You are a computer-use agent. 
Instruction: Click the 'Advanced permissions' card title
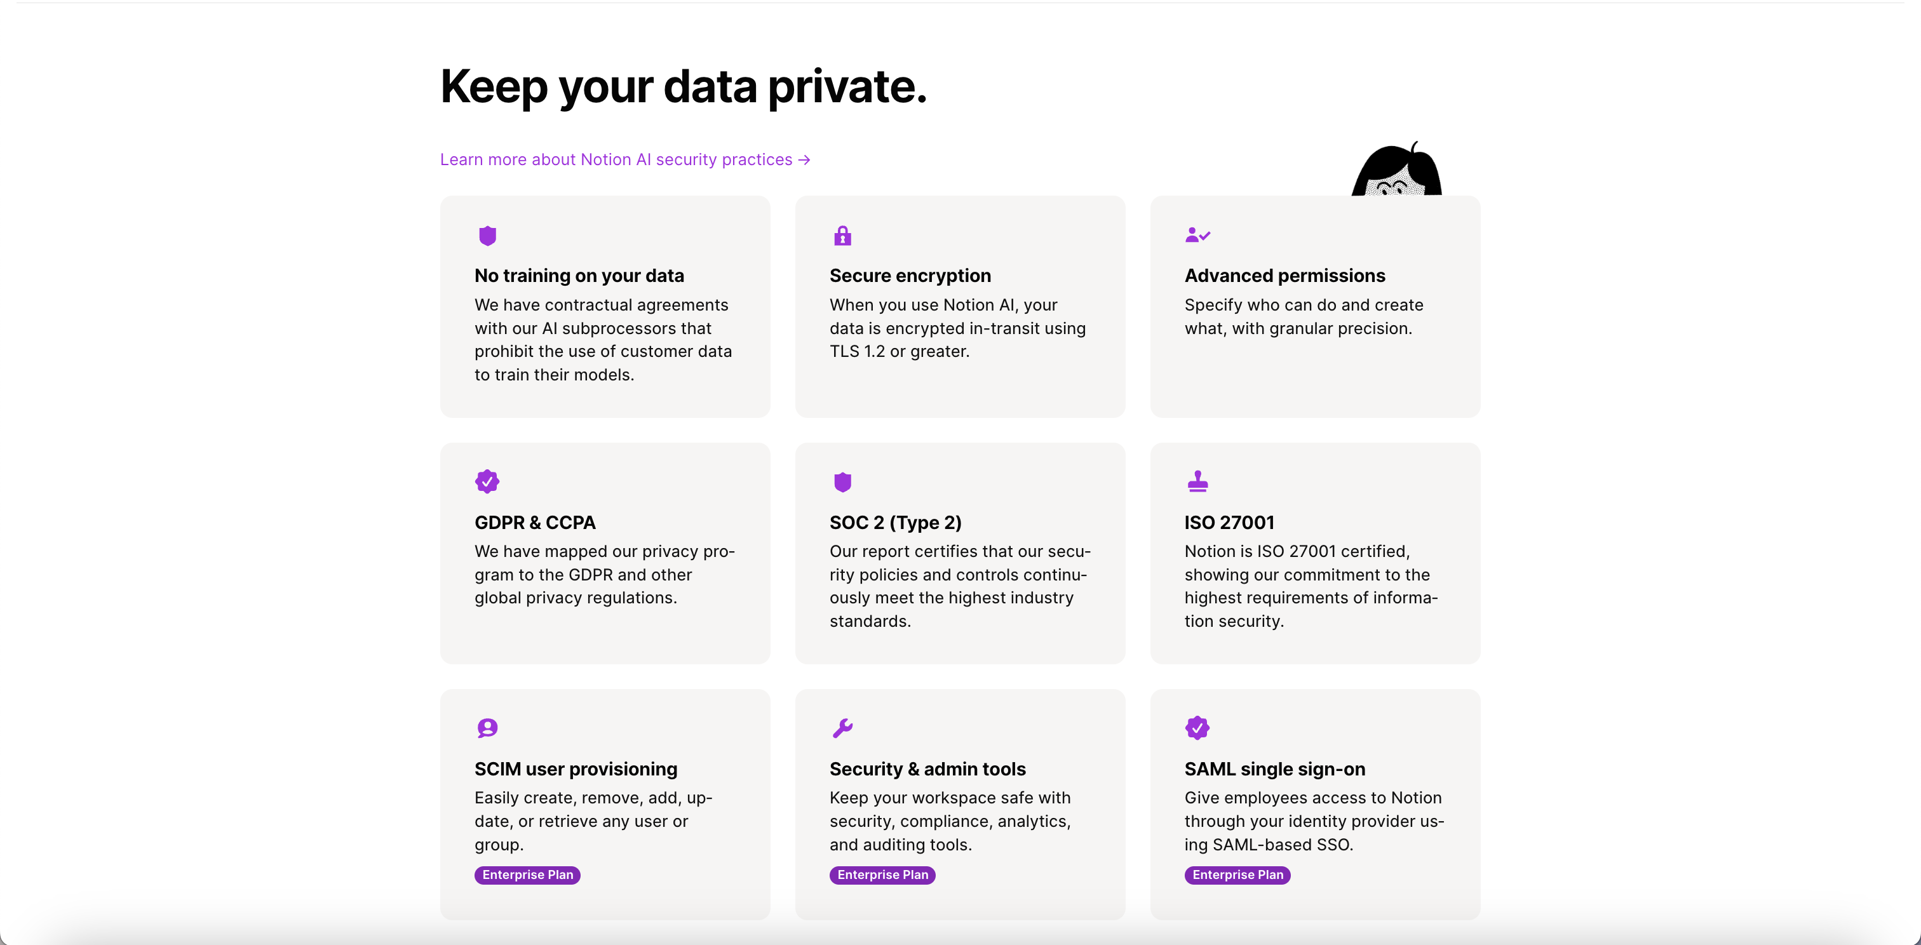tap(1284, 276)
